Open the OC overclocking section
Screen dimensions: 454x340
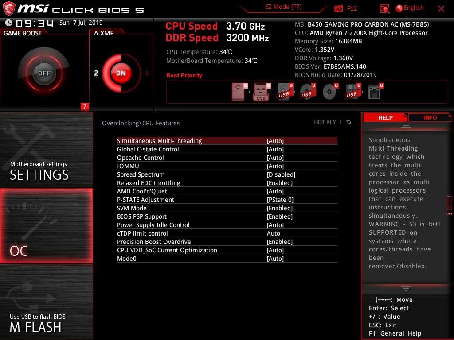[x=46, y=226]
